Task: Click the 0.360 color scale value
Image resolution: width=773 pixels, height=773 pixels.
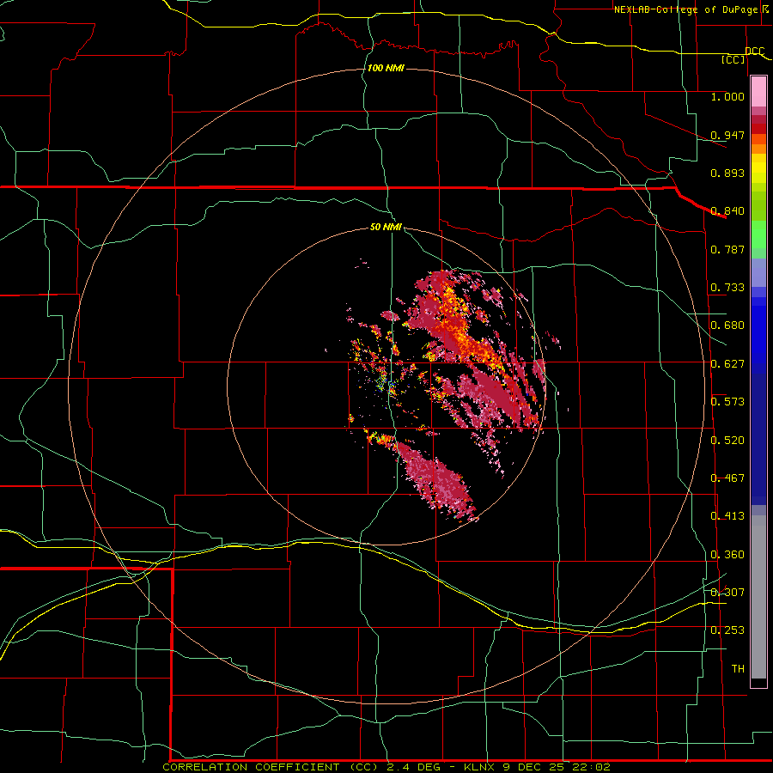Action: point(727,555)
